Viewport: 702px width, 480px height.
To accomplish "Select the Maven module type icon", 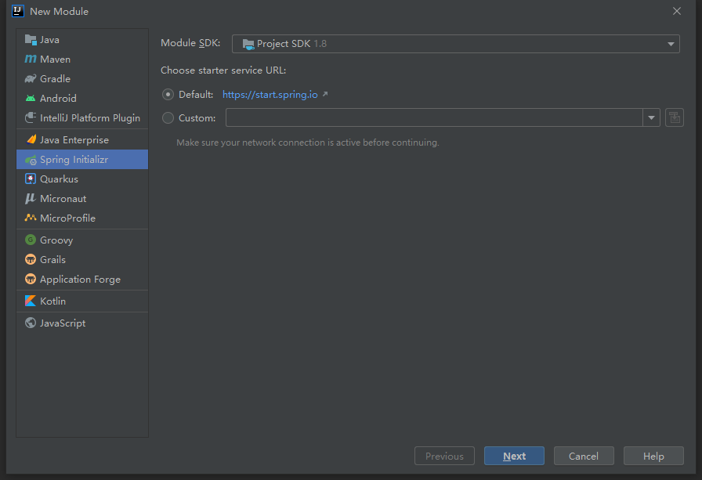I will click(30, 59).
